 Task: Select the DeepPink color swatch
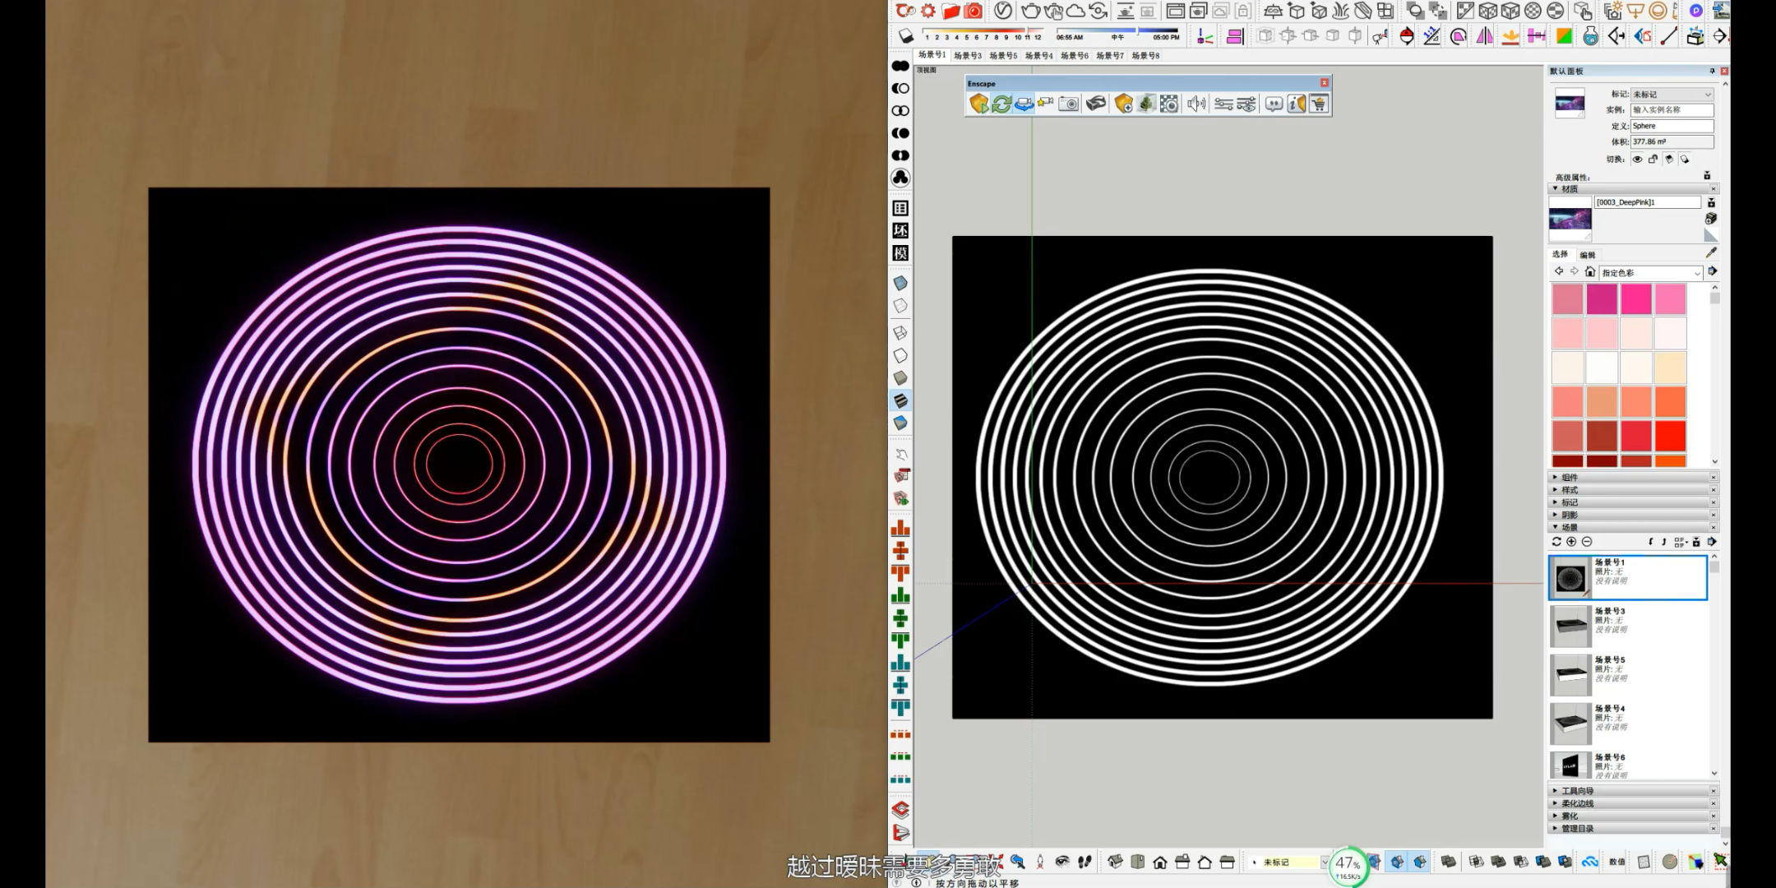pos(1637,297)
